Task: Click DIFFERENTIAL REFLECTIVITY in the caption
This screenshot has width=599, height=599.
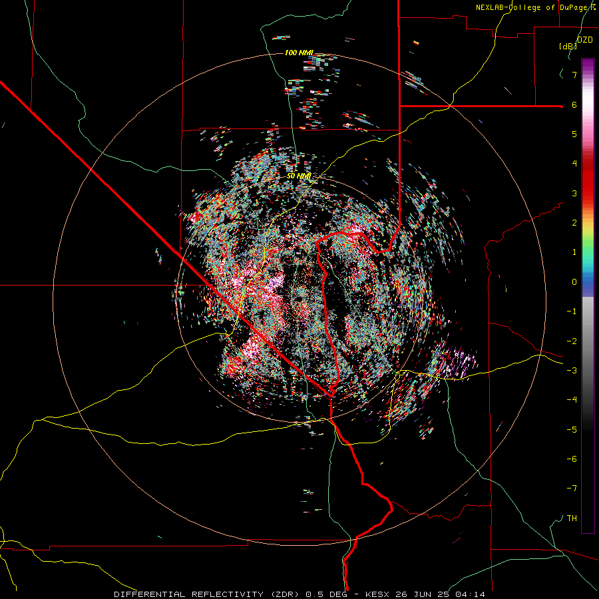Action: tap(188, 594)
